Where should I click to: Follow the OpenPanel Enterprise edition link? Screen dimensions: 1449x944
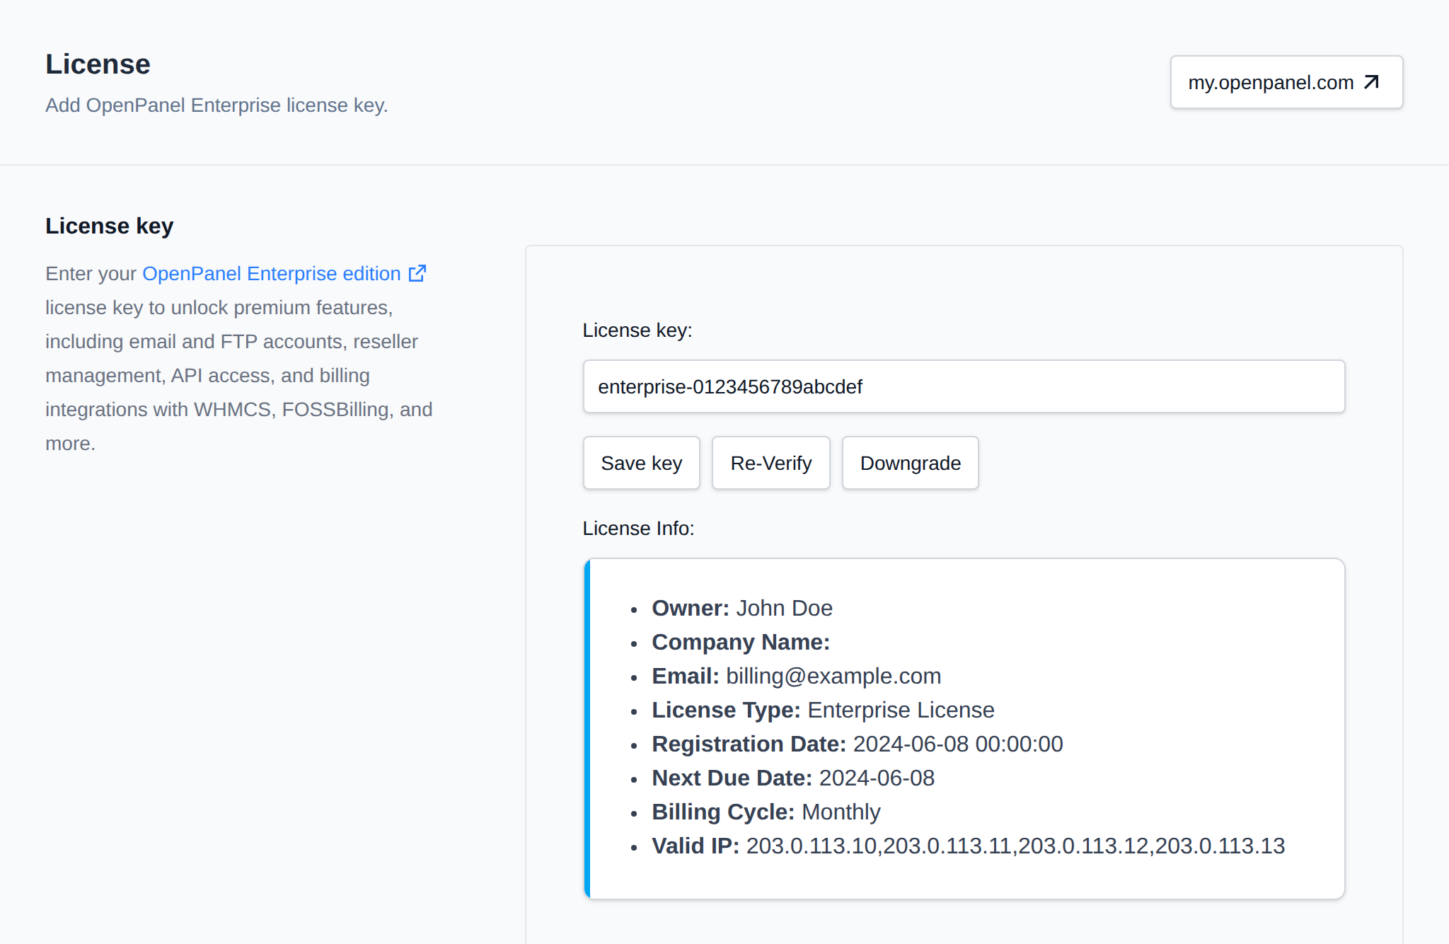point(272,274)
